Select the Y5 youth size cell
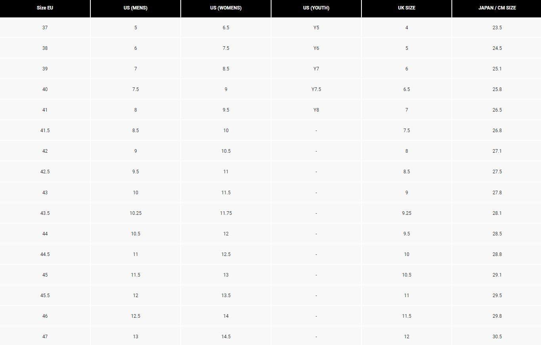Image resolution: width=541 pixels, height=345 pixels. [316, 28]
